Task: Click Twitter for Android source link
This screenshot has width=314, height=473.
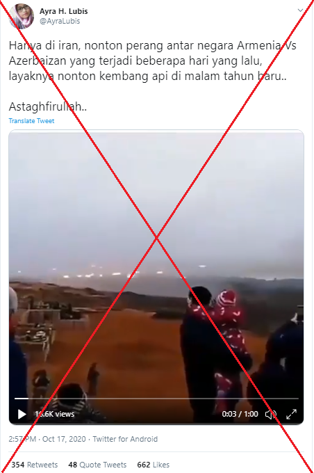Action: tap(125, 439)
